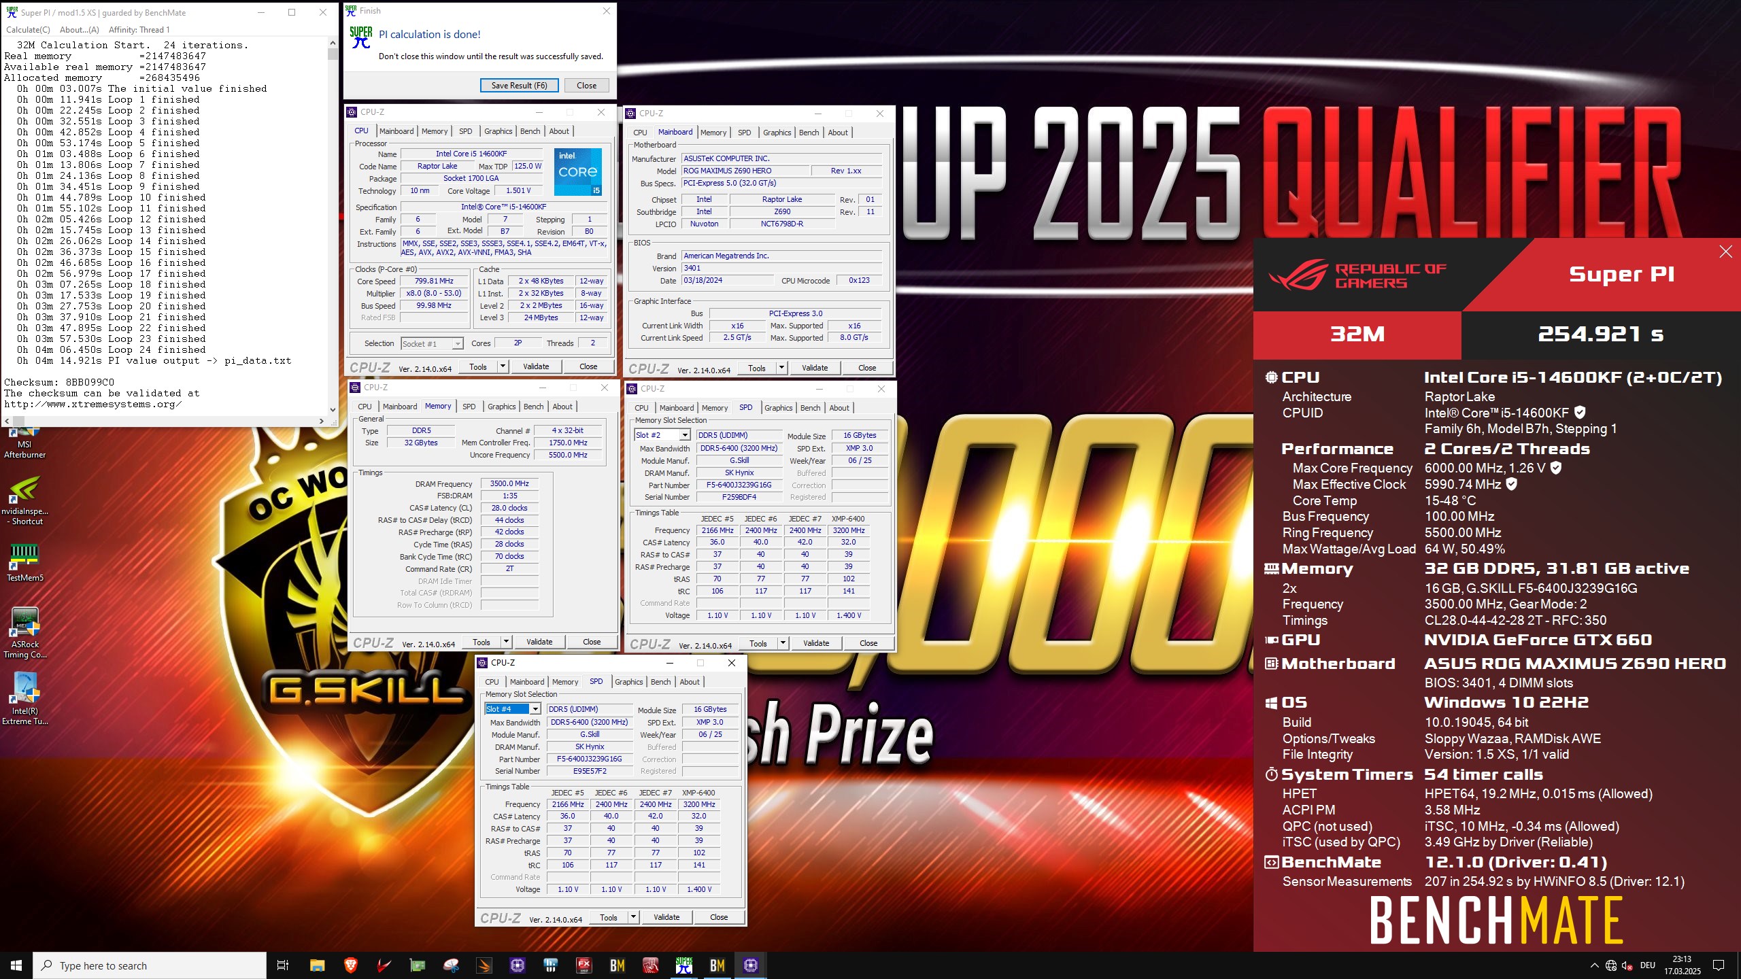Click the taskbar clock showing 23:13

click(x=1683, y=965)
